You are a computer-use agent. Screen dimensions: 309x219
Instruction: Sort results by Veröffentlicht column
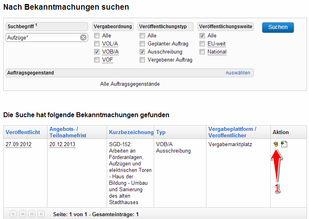pos(23,132)
